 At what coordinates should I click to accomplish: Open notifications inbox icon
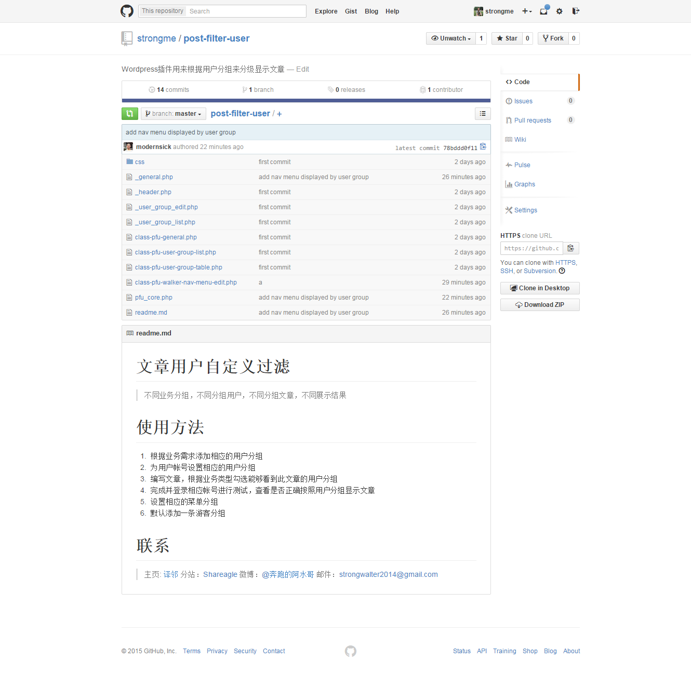pyautogui.click(x=544, y=11)
